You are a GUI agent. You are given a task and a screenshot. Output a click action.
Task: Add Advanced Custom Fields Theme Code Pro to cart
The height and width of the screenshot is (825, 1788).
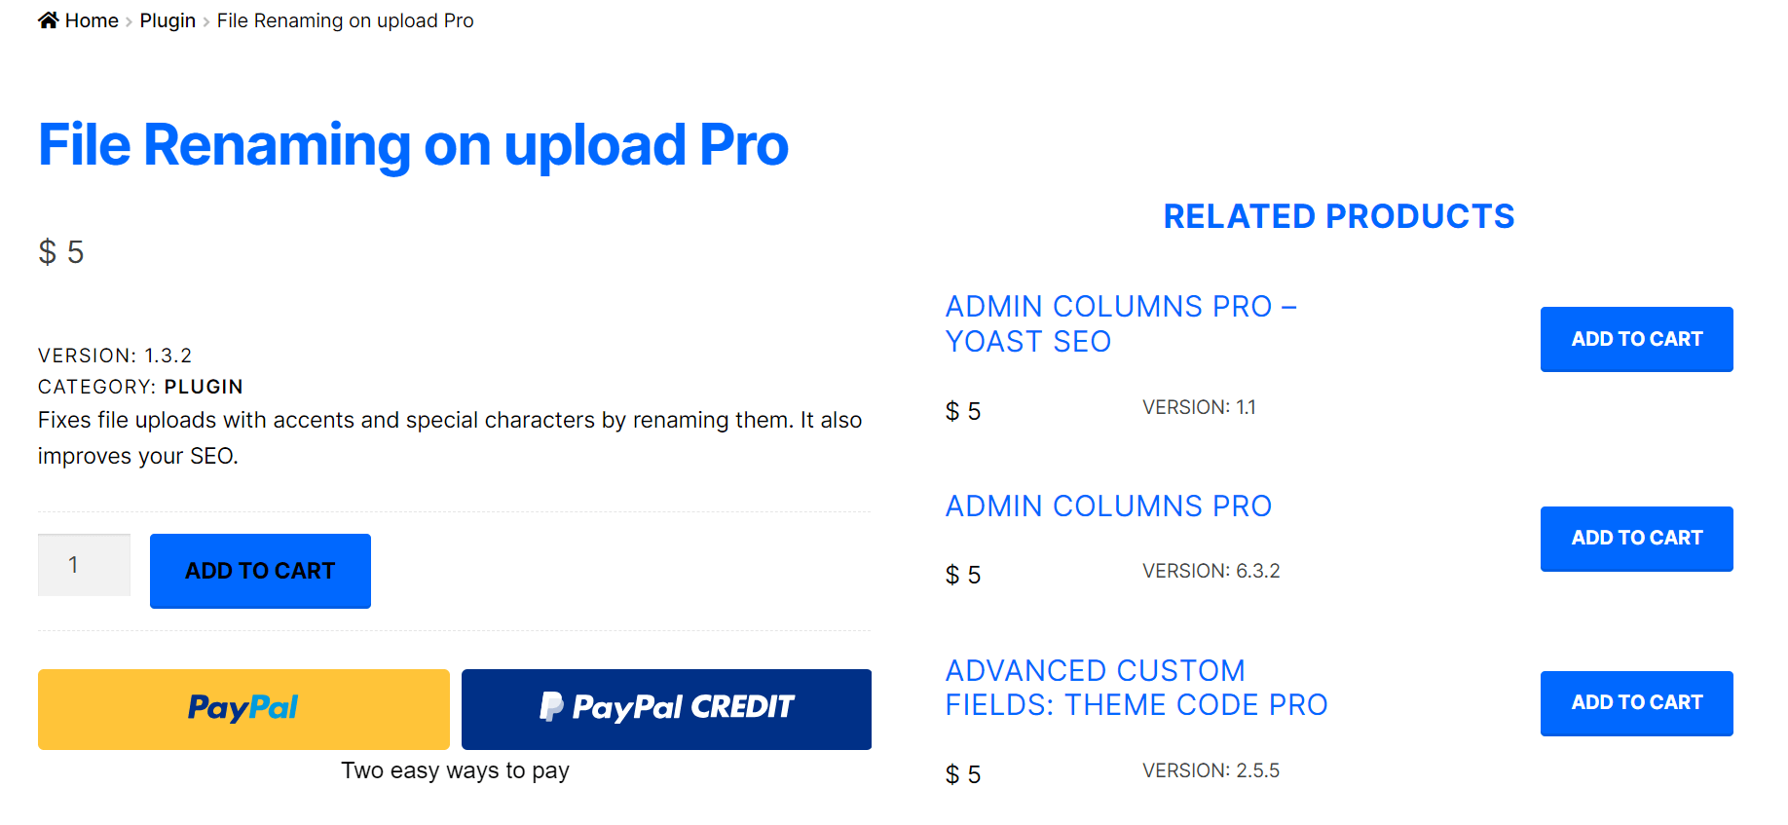pos(1636,703)
